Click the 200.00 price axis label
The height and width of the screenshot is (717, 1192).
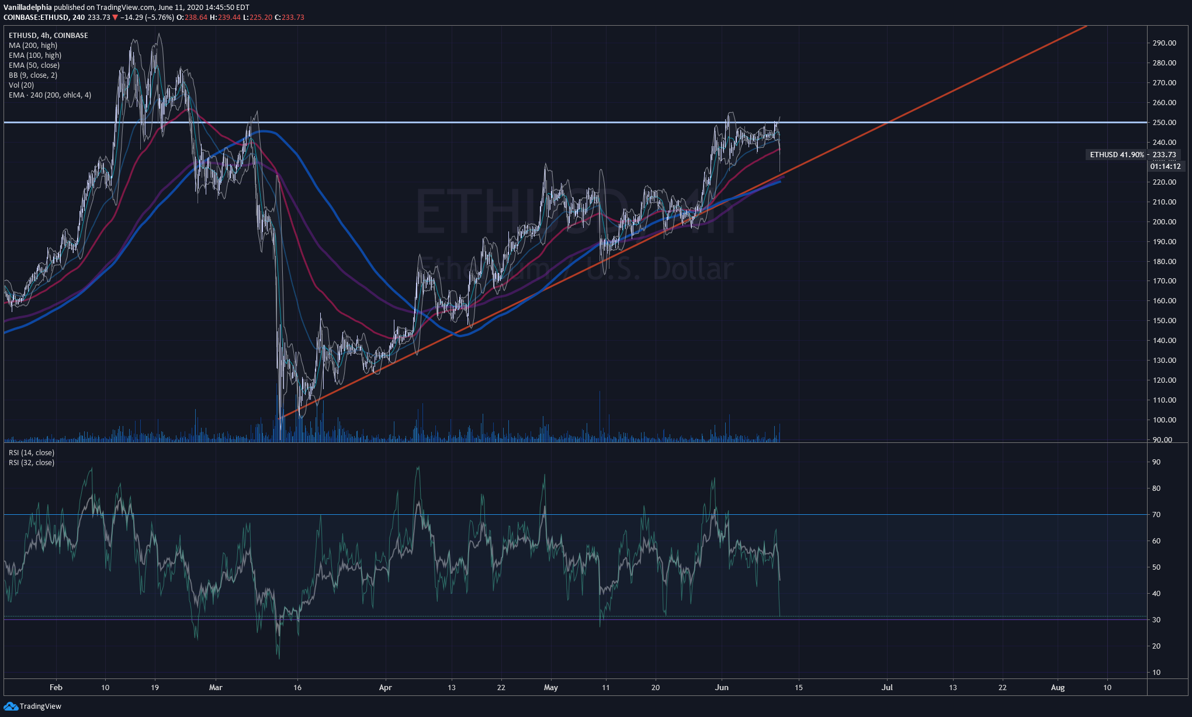(1165, 222)
